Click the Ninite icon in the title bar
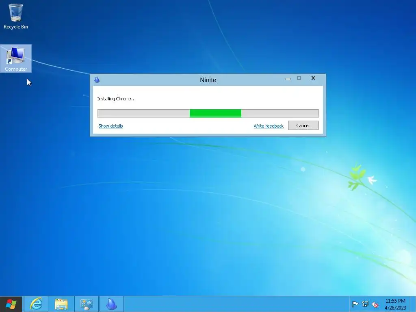This screenshot has width=416, height=312. point(97,80)
